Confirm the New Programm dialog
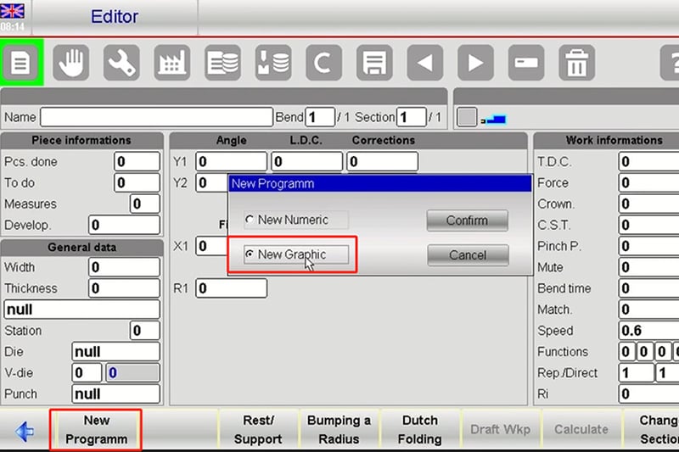The width and height of the screenshot is (679, 452). pos(468,220)
